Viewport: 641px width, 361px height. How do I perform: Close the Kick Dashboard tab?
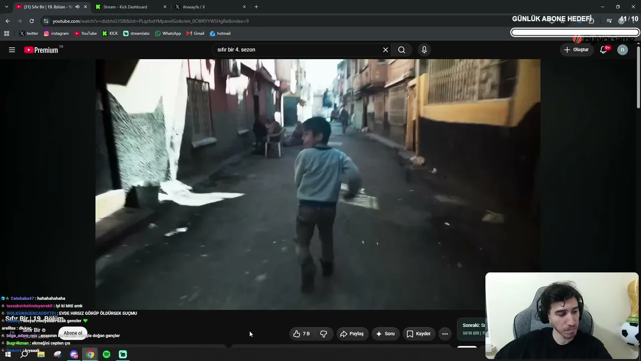coord(165,7)
